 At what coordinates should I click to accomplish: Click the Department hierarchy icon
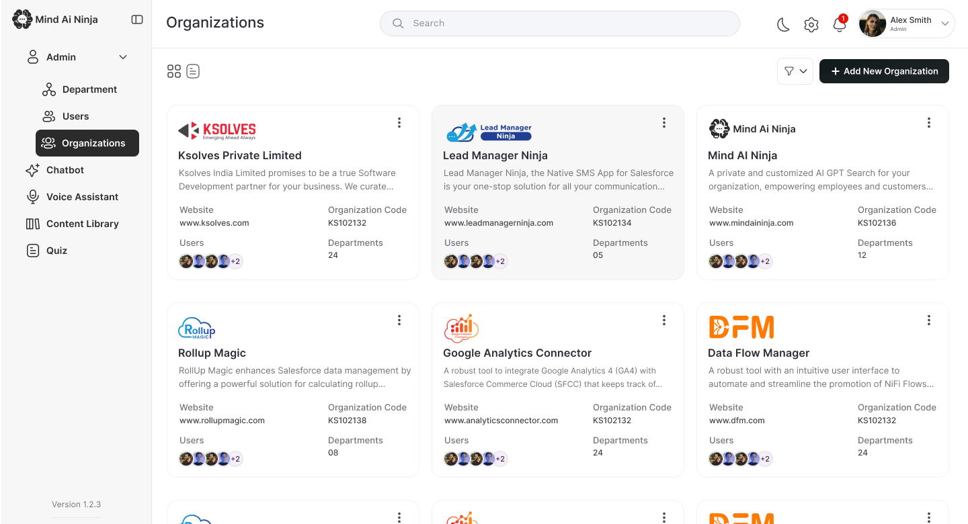click(49, 89)
